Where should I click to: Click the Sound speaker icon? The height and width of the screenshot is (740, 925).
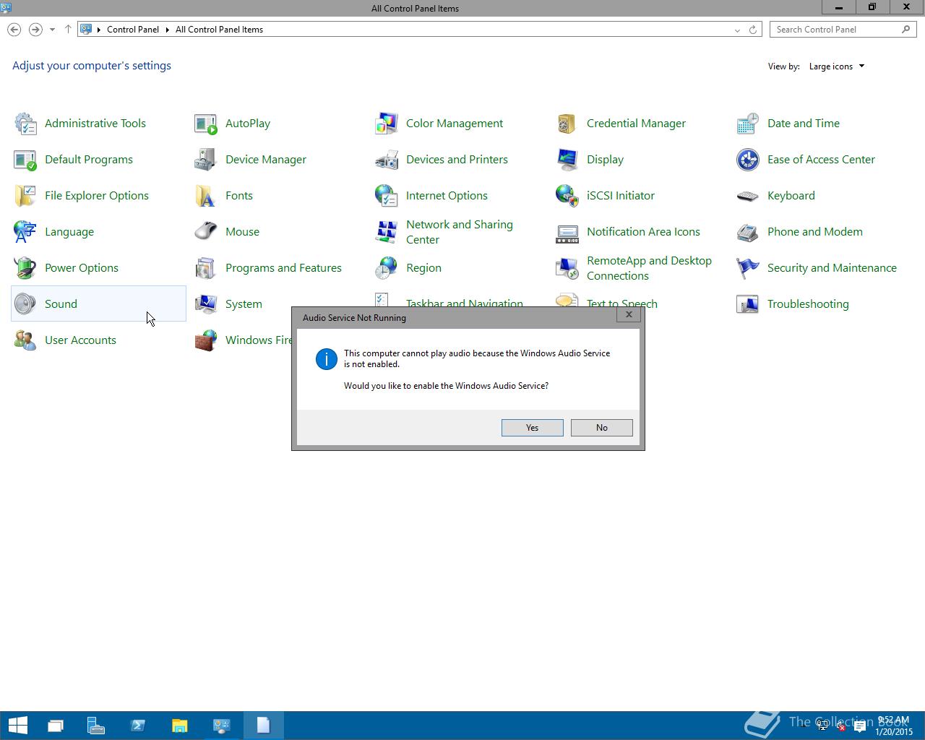click(x=25, y=304)
